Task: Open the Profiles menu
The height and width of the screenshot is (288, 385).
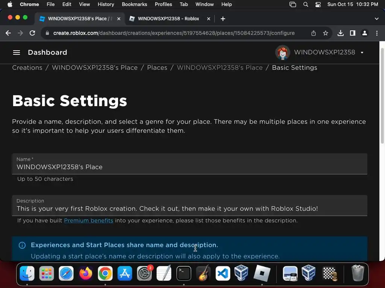Action: 163,4
